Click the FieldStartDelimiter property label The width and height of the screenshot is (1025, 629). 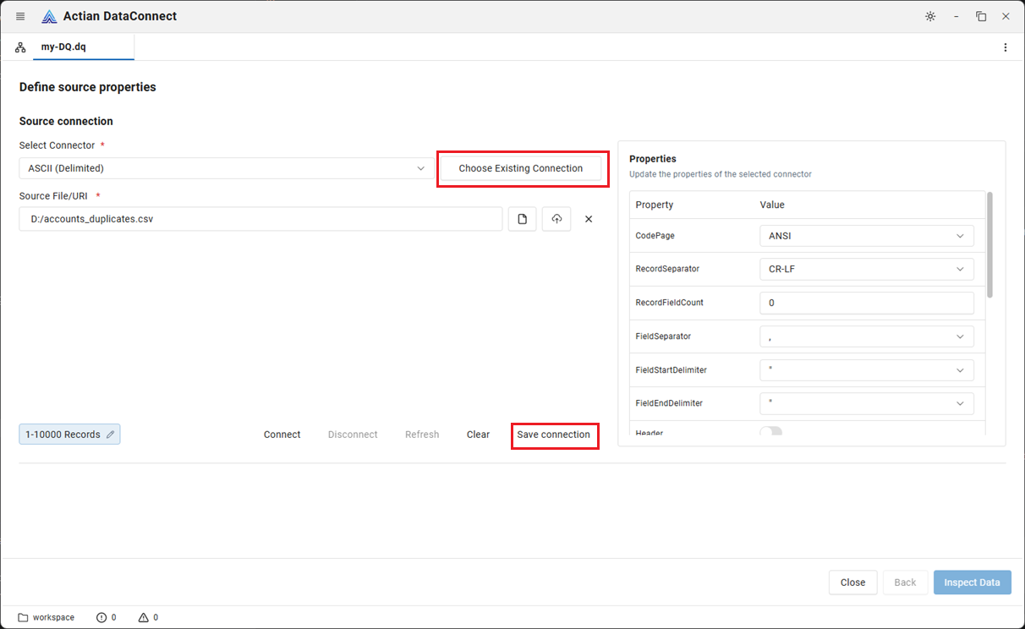pyautogui.click(x=671, y=370)
